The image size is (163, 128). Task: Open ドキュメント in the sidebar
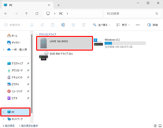click(x=15, y=77)
